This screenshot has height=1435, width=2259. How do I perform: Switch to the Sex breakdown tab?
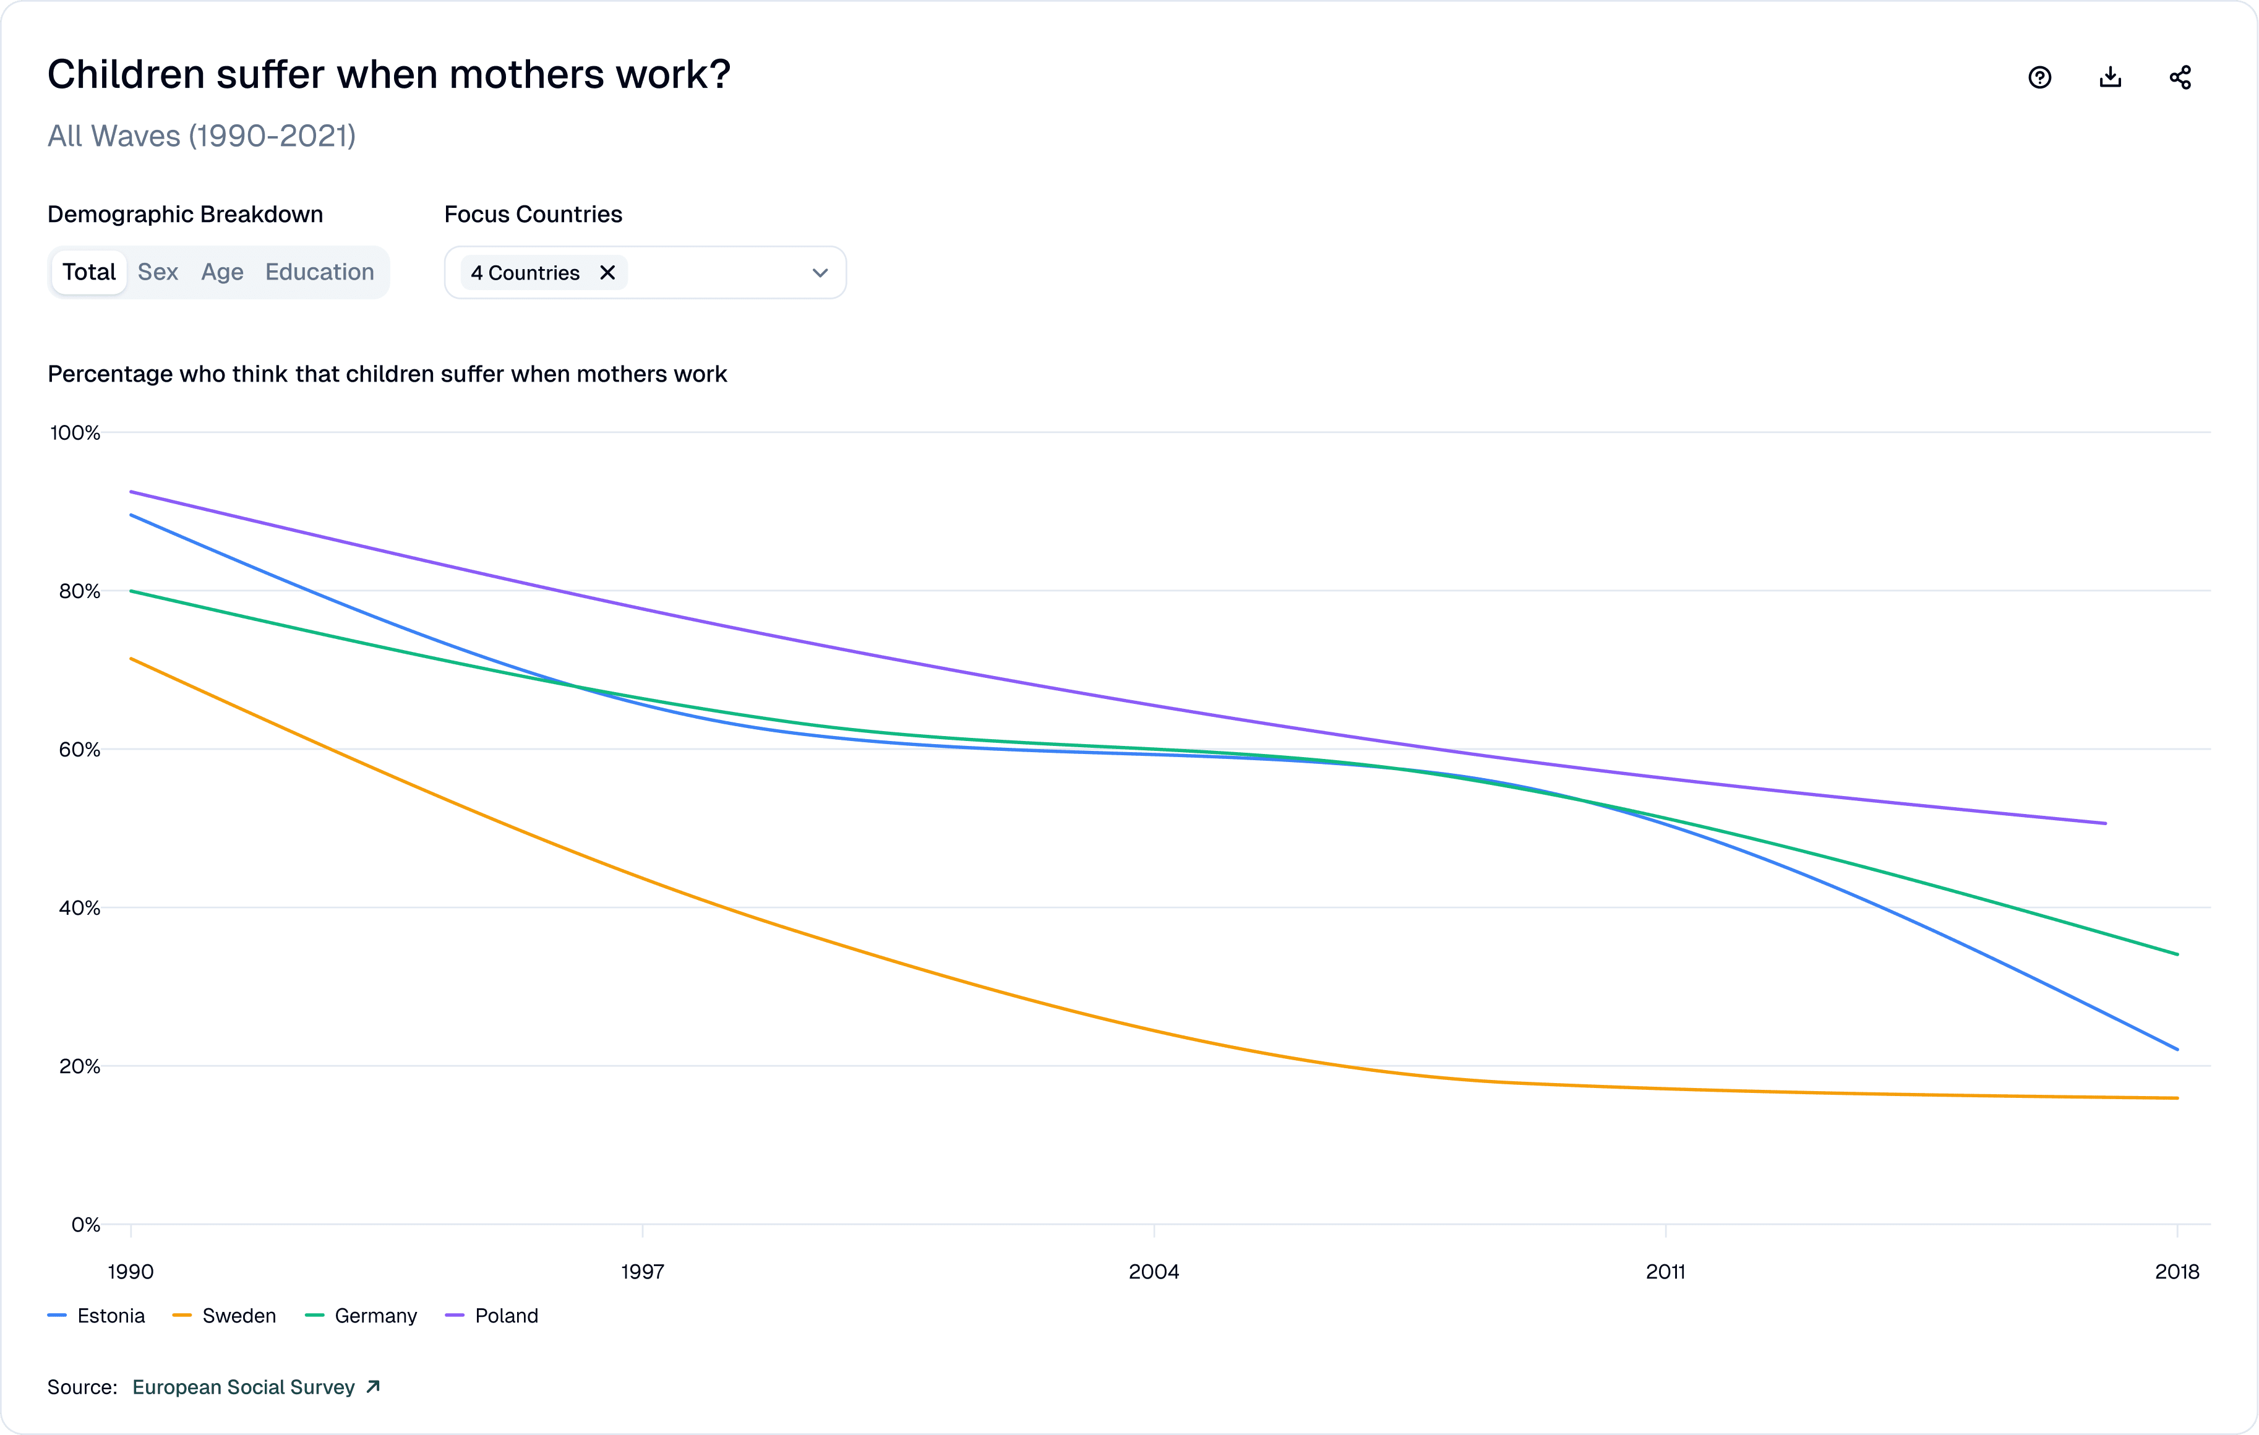tap(158, 272)
